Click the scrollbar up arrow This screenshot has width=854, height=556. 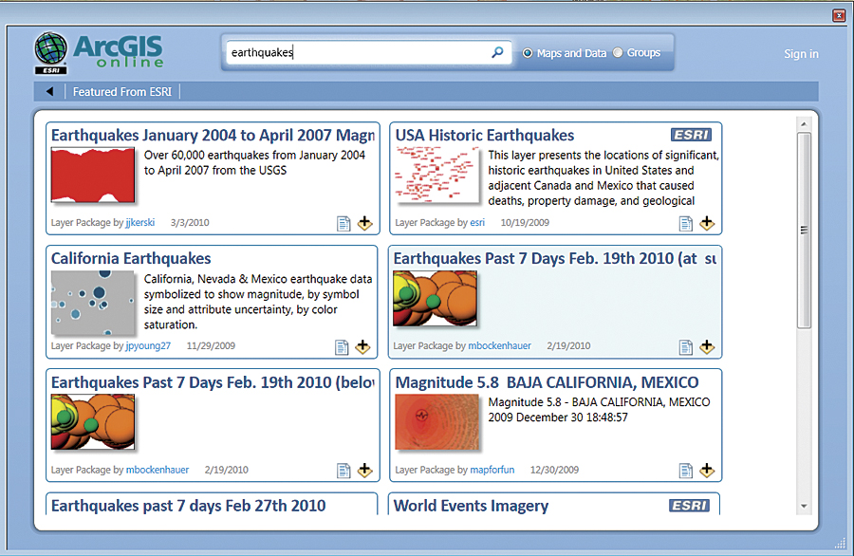tap(804, 124)
